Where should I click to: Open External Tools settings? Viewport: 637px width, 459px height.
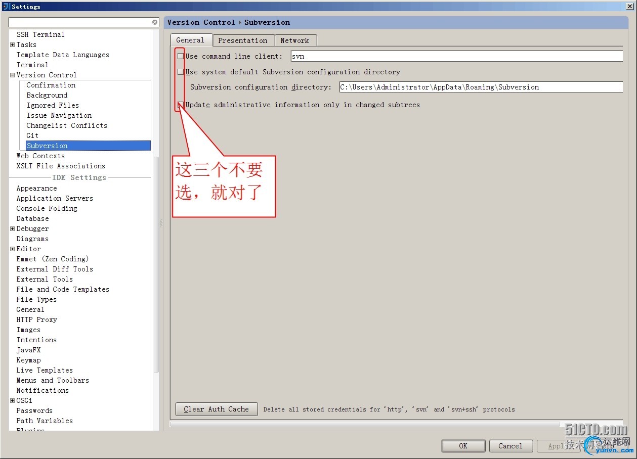point(45,279)
